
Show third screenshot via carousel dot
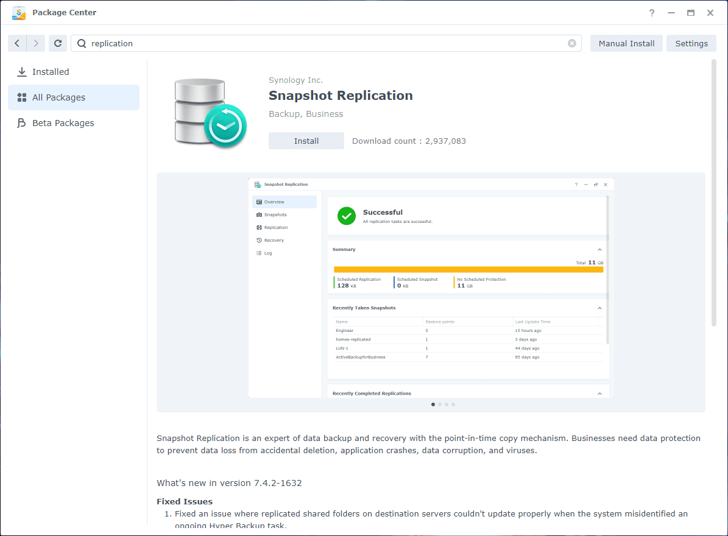pyautogui.click(x=447, y=404)
